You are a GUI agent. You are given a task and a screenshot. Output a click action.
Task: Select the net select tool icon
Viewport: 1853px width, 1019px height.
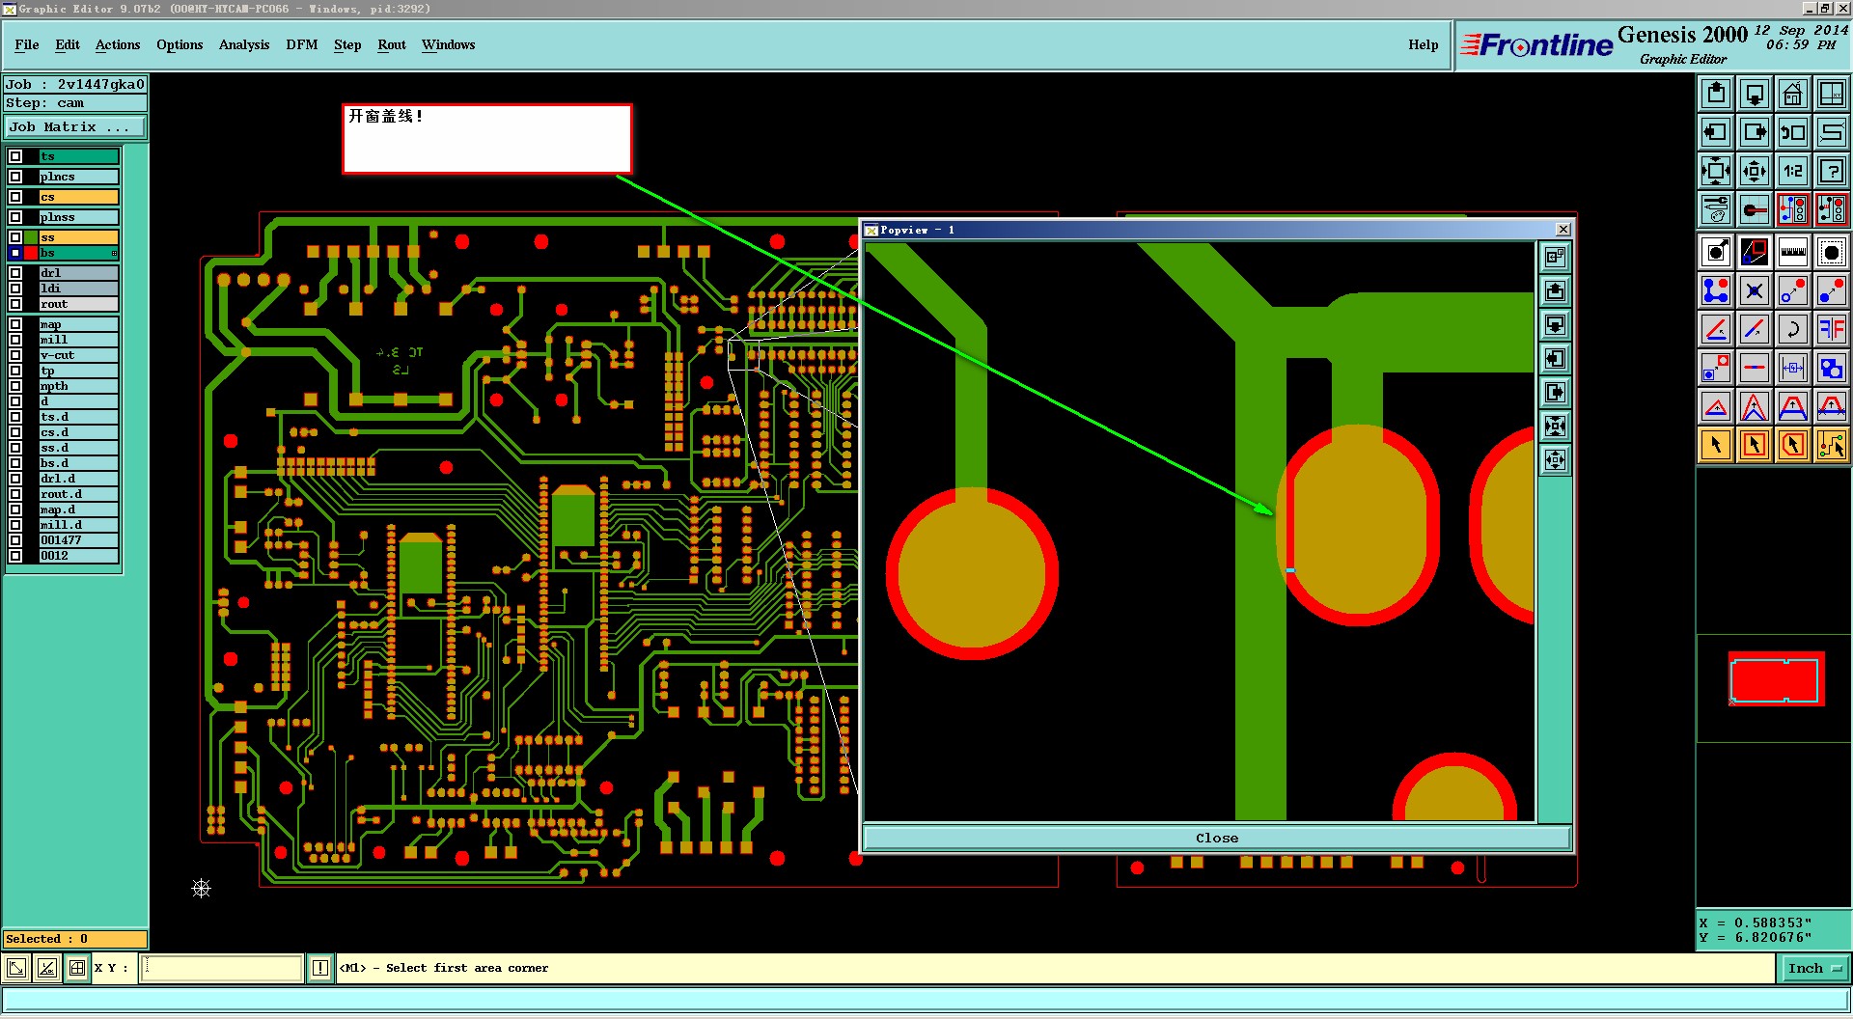[x=1832, y=445]
